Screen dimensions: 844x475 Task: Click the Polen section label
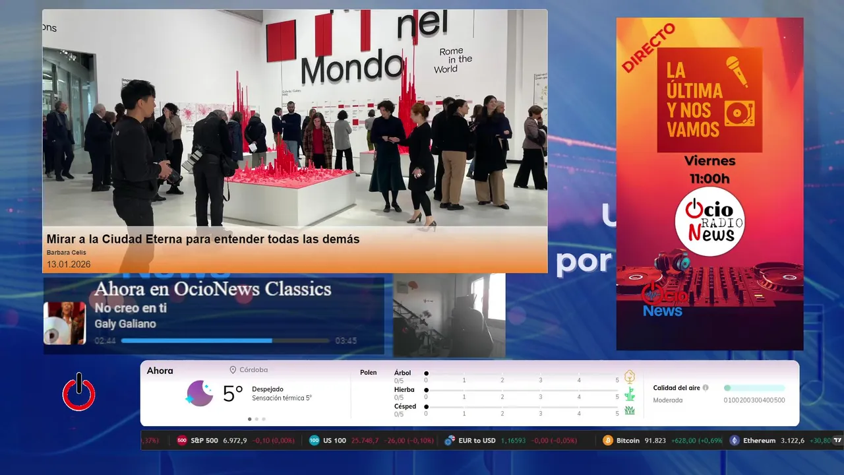[369, 373]
